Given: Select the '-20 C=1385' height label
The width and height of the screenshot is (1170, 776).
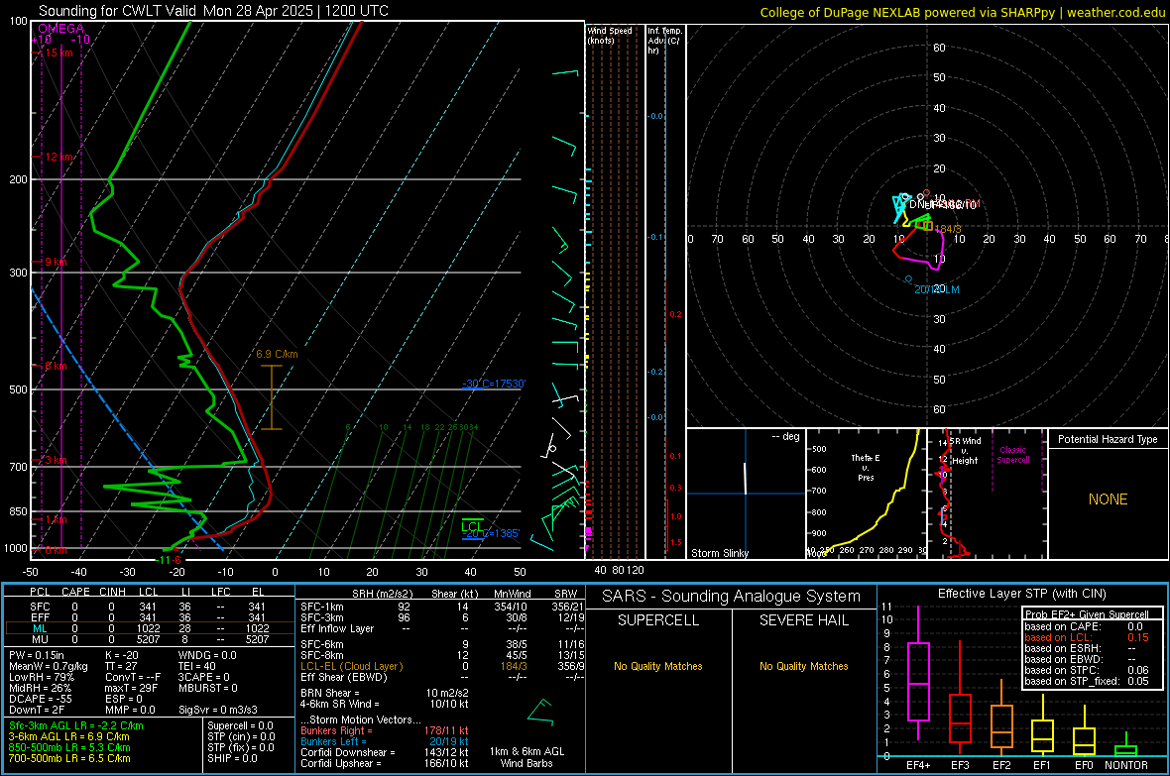Looking at the screenshot, I should 491,533.
